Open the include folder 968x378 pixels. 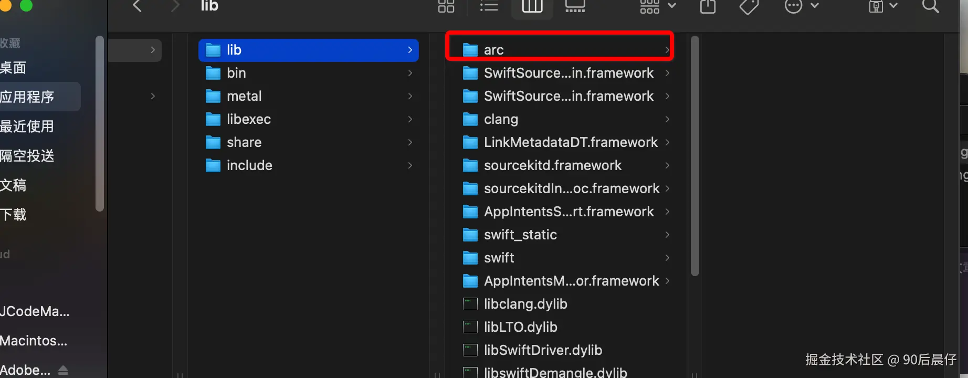[249, 165]
